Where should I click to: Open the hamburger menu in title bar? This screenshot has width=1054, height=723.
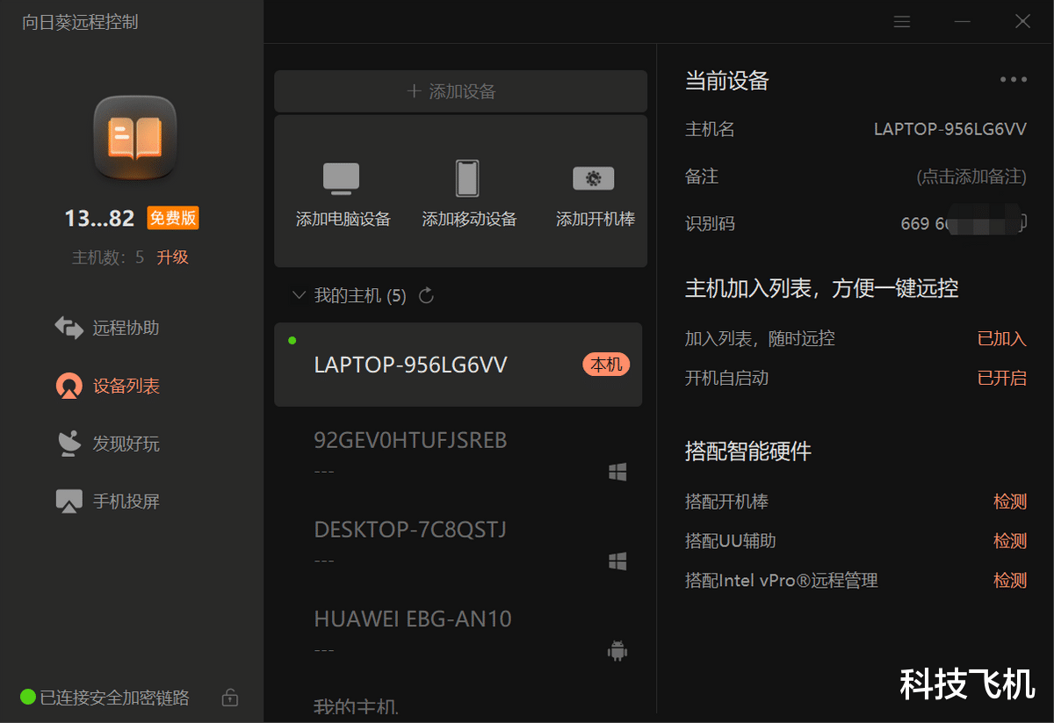902,22
